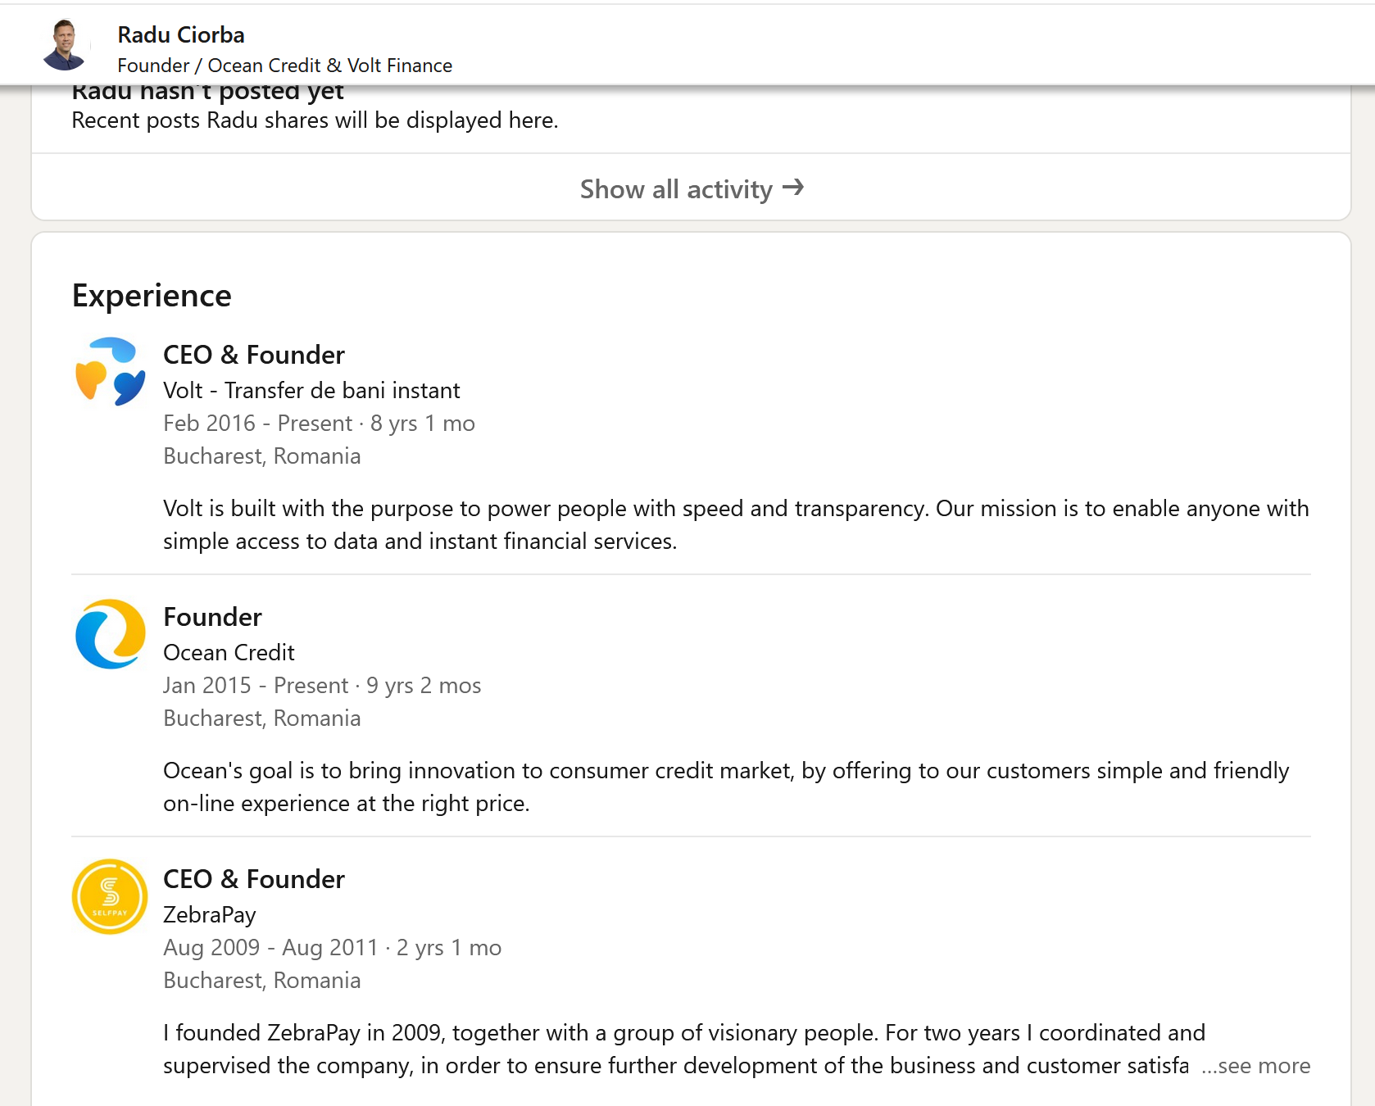
Task: Open the Ocean Credit company page
Action: (x=229, y=653)
